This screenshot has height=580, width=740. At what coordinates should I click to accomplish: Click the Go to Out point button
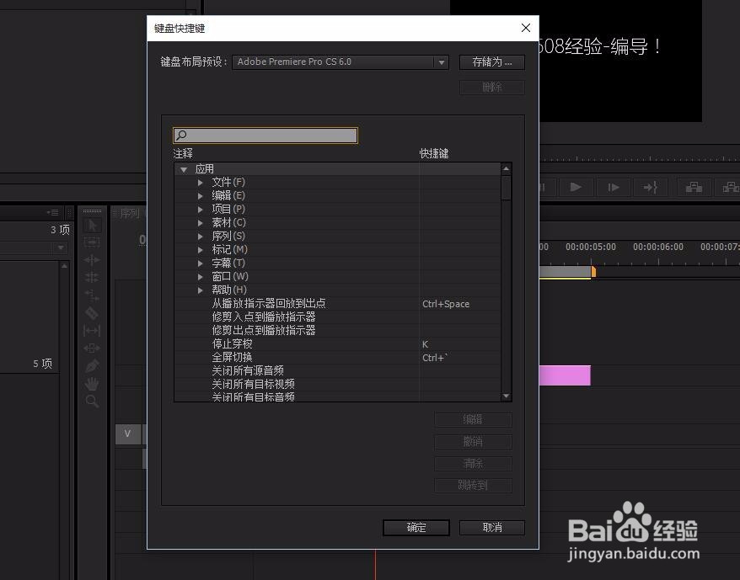pyautogui.click(x=651, y=187)
